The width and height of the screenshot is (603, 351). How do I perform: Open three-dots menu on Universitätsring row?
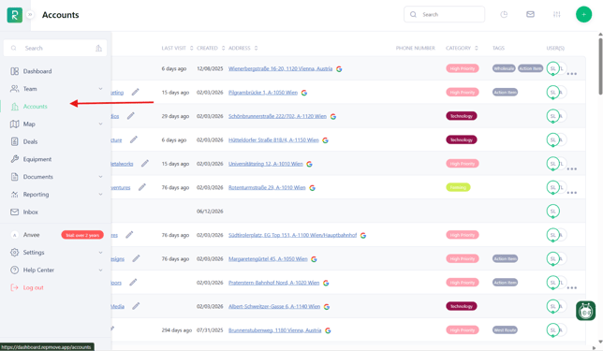coord(572,168)
